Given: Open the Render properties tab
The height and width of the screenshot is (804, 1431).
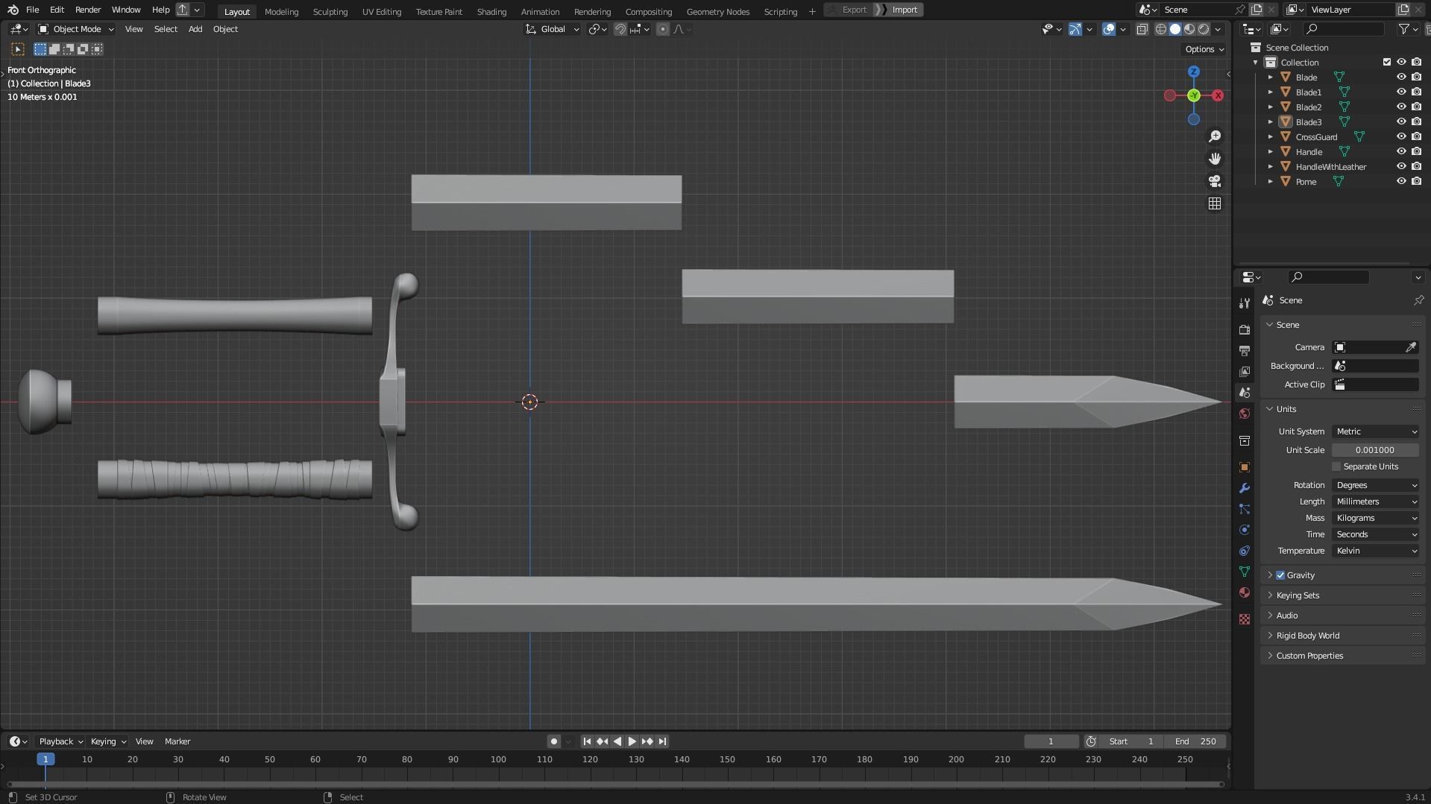Looking at the screenshot, I should [1245, 329].
